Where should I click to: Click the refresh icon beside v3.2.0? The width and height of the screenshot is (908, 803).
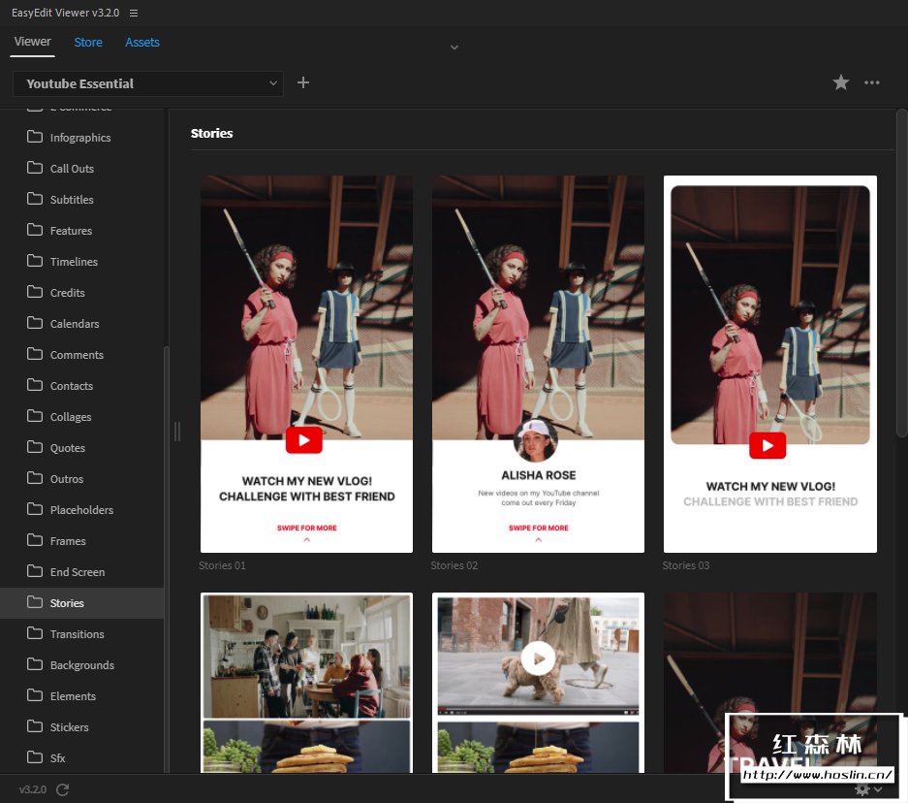click(63, 789)
